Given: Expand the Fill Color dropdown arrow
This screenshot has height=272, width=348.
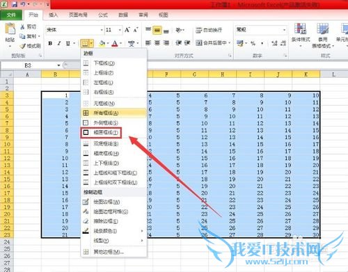Looking at the screenshot, I should 108,43.
